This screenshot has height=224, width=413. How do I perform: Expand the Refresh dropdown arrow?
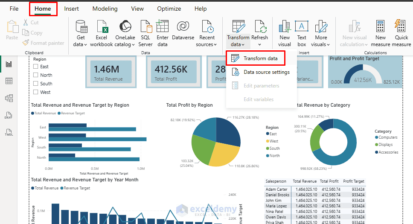point(259,45)
